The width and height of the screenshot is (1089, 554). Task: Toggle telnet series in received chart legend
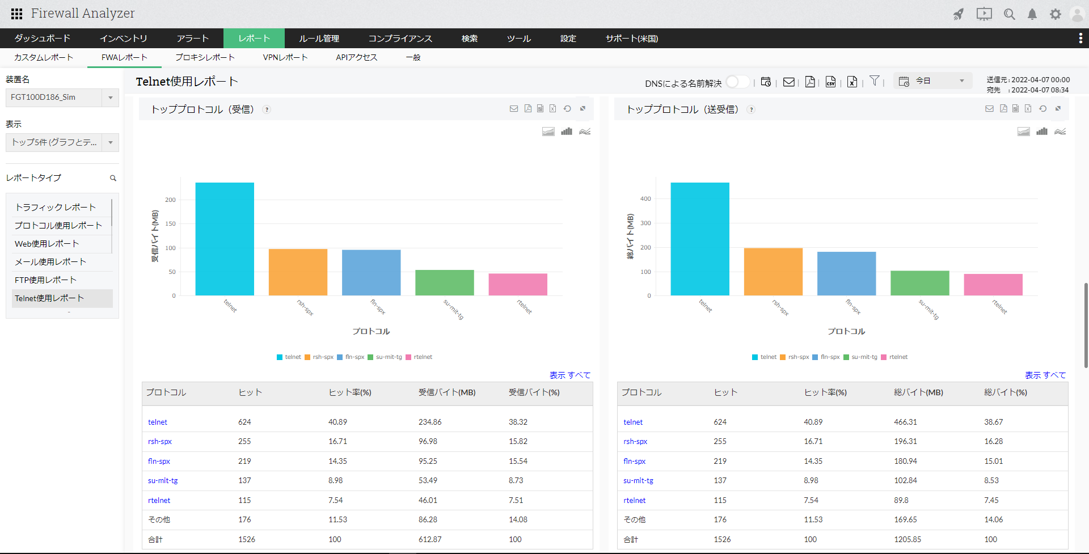(x=289, y=357)
